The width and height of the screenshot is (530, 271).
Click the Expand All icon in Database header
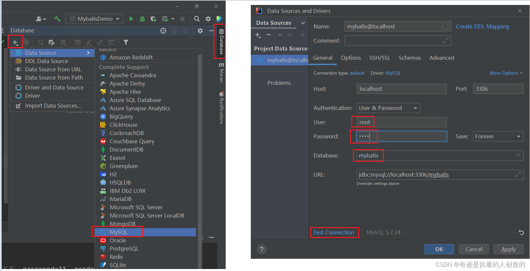point(174,31)
